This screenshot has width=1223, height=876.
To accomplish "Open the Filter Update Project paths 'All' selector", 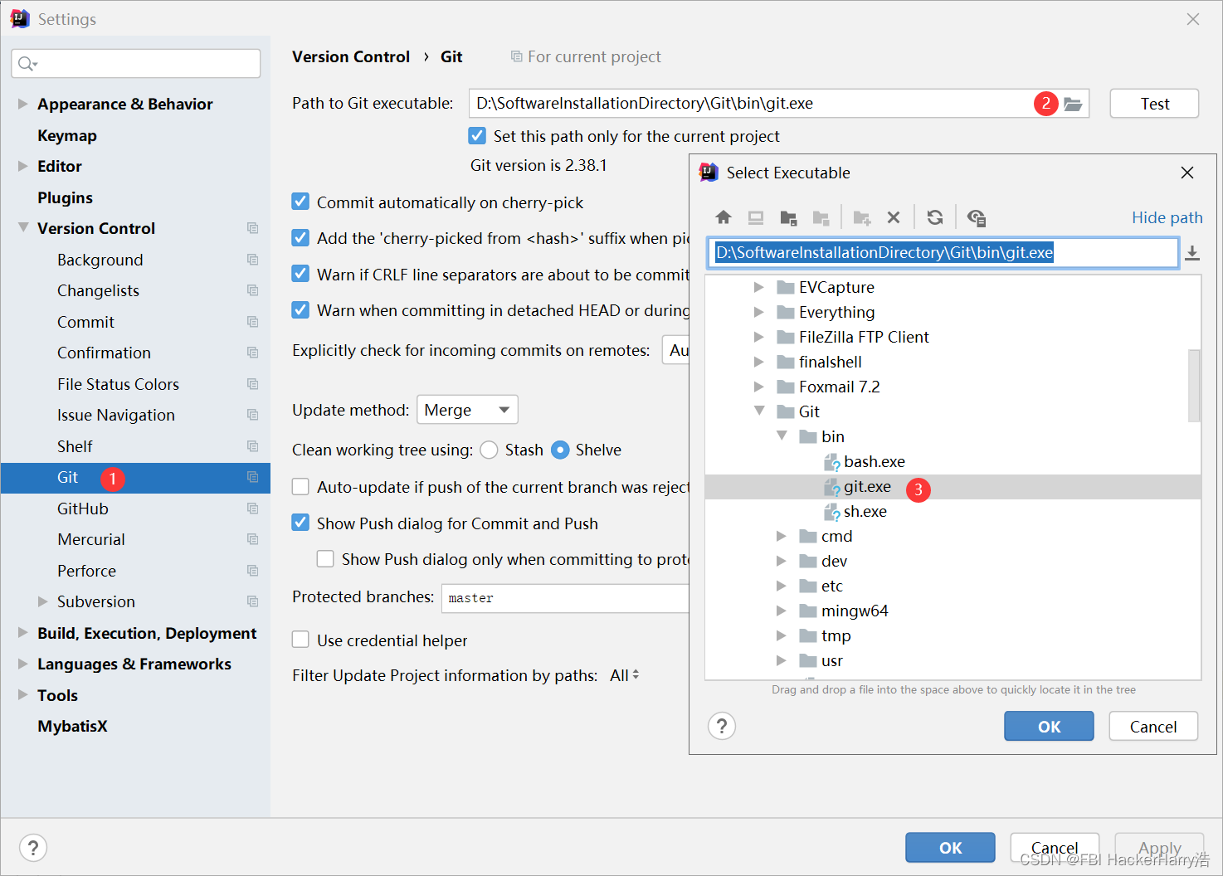I will 625,675.
